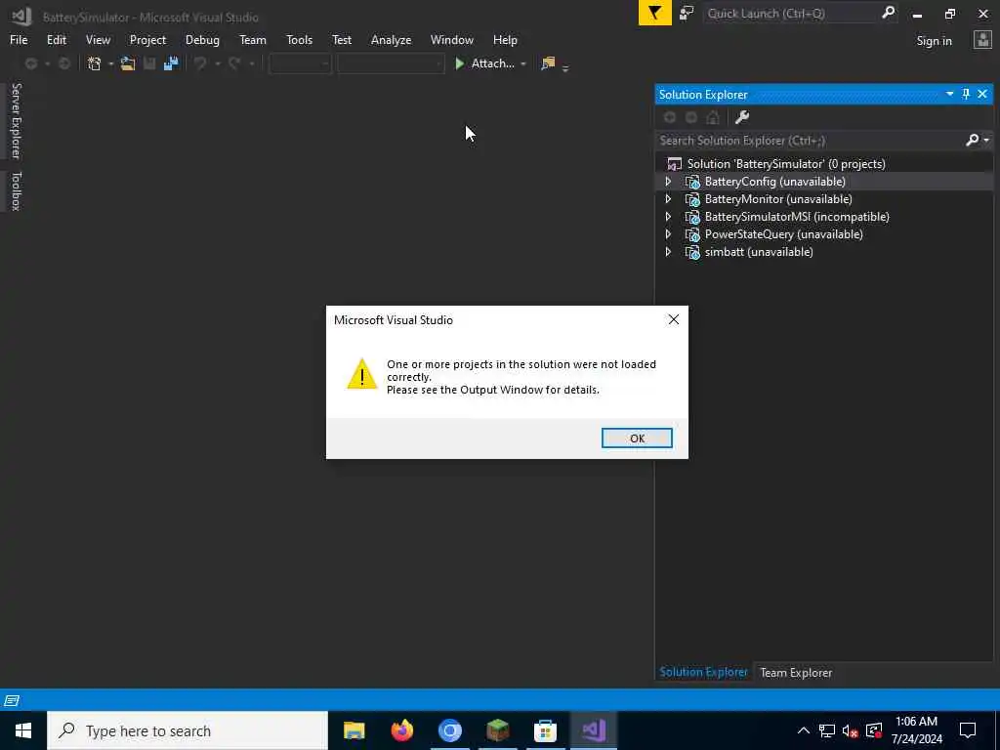Select BatteryMonitor (unavailable) in tree
Image resolution: width=1000 pixels, height=750 pixels.
(x=778, y=199)
